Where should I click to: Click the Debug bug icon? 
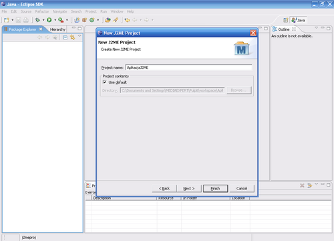pos(37,20)
